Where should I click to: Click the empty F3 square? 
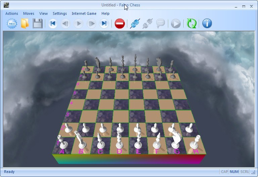coord(153,116)
